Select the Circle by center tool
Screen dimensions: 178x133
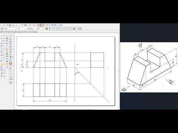coord(2,43)
